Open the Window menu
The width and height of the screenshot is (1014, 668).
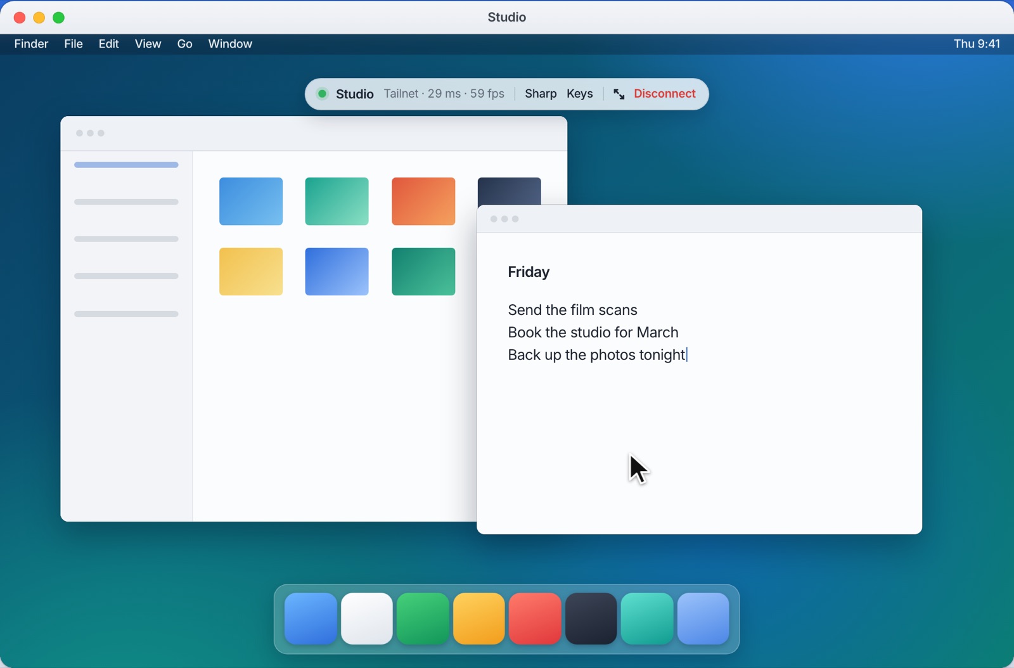pos(231,44)
